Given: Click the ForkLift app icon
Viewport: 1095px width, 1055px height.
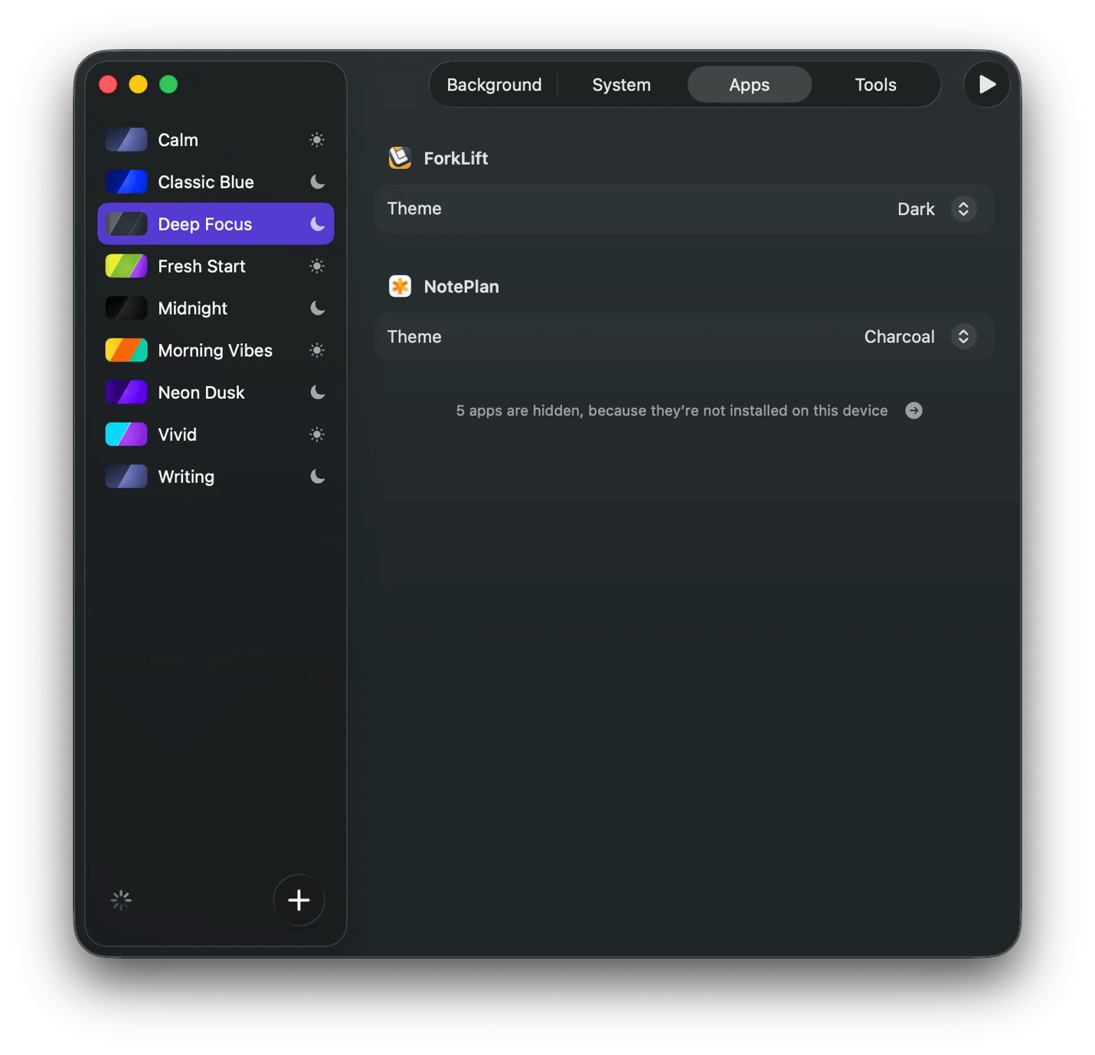Looking at the screenshot, I should click(400, 158).
